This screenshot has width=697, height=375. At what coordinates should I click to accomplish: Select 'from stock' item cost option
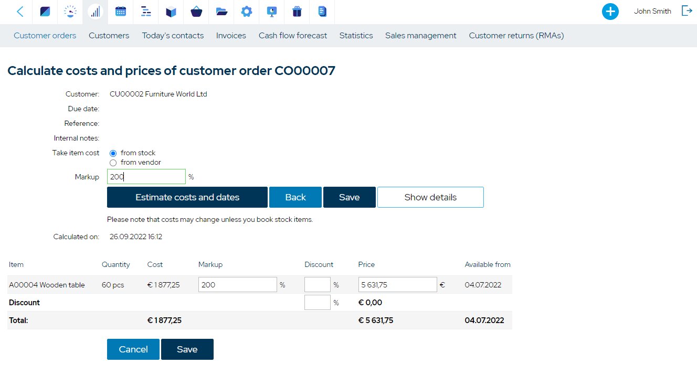coord(113,153)
